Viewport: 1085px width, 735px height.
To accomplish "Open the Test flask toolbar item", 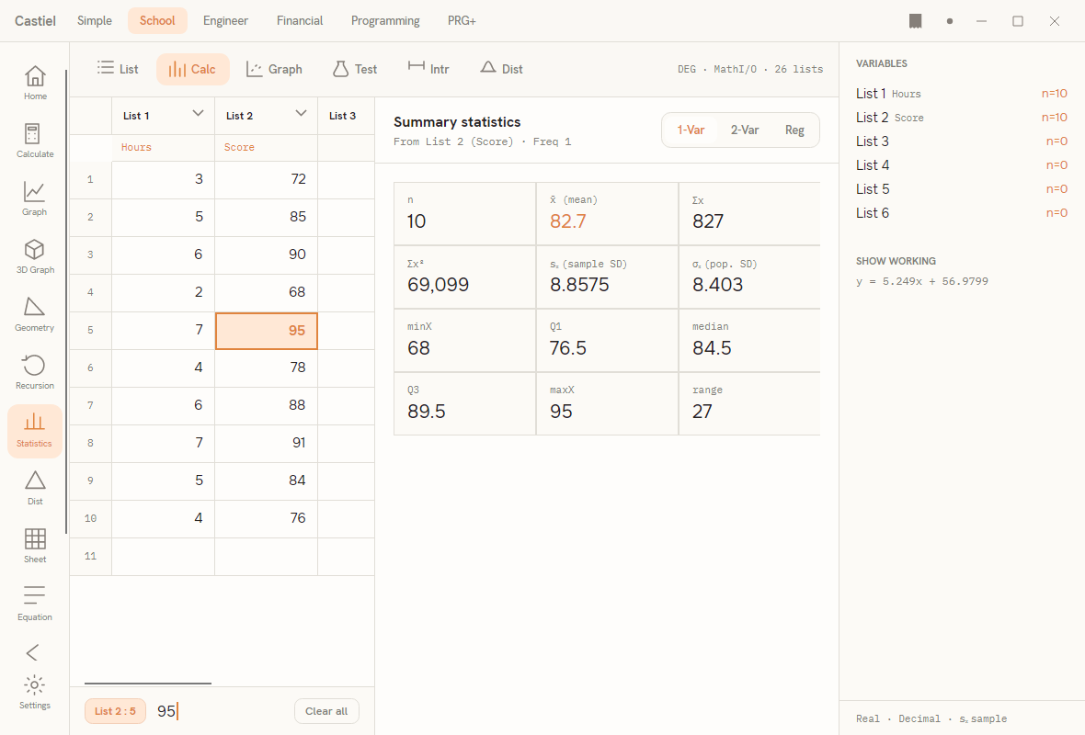I will pos(355,69).
